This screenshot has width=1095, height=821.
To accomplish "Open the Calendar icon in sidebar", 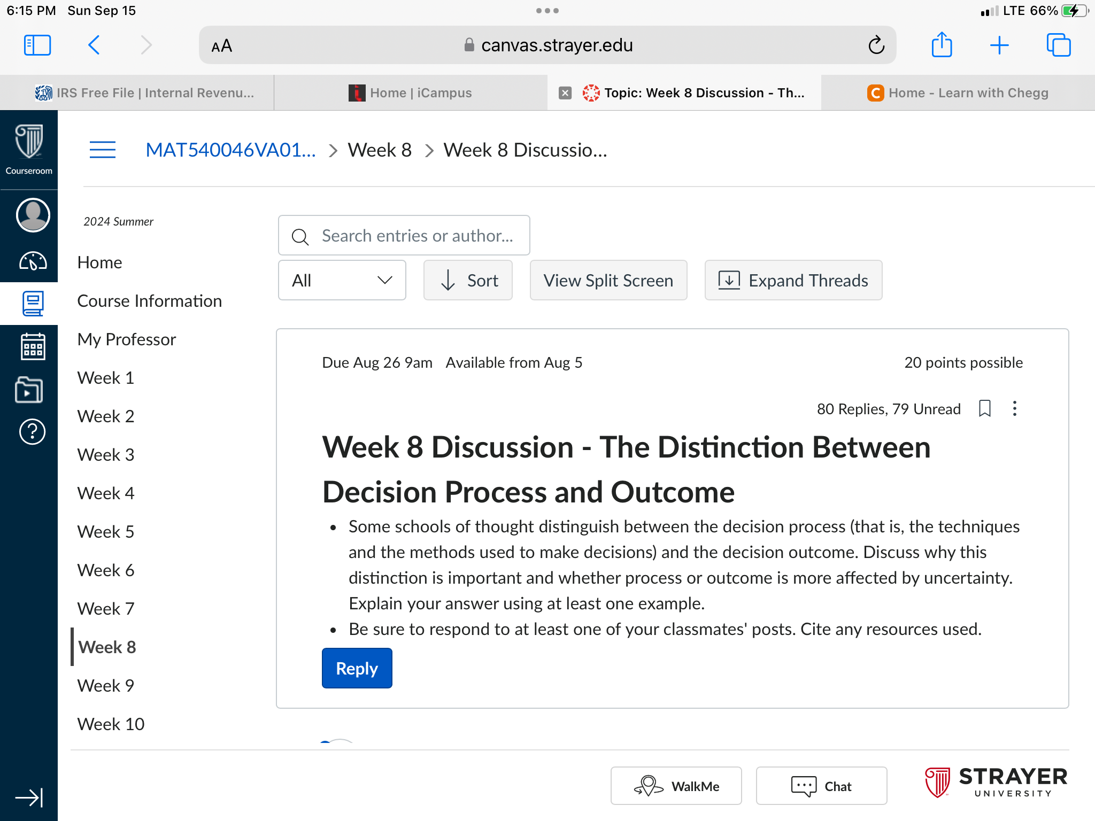I will click(x=33, y=347).
